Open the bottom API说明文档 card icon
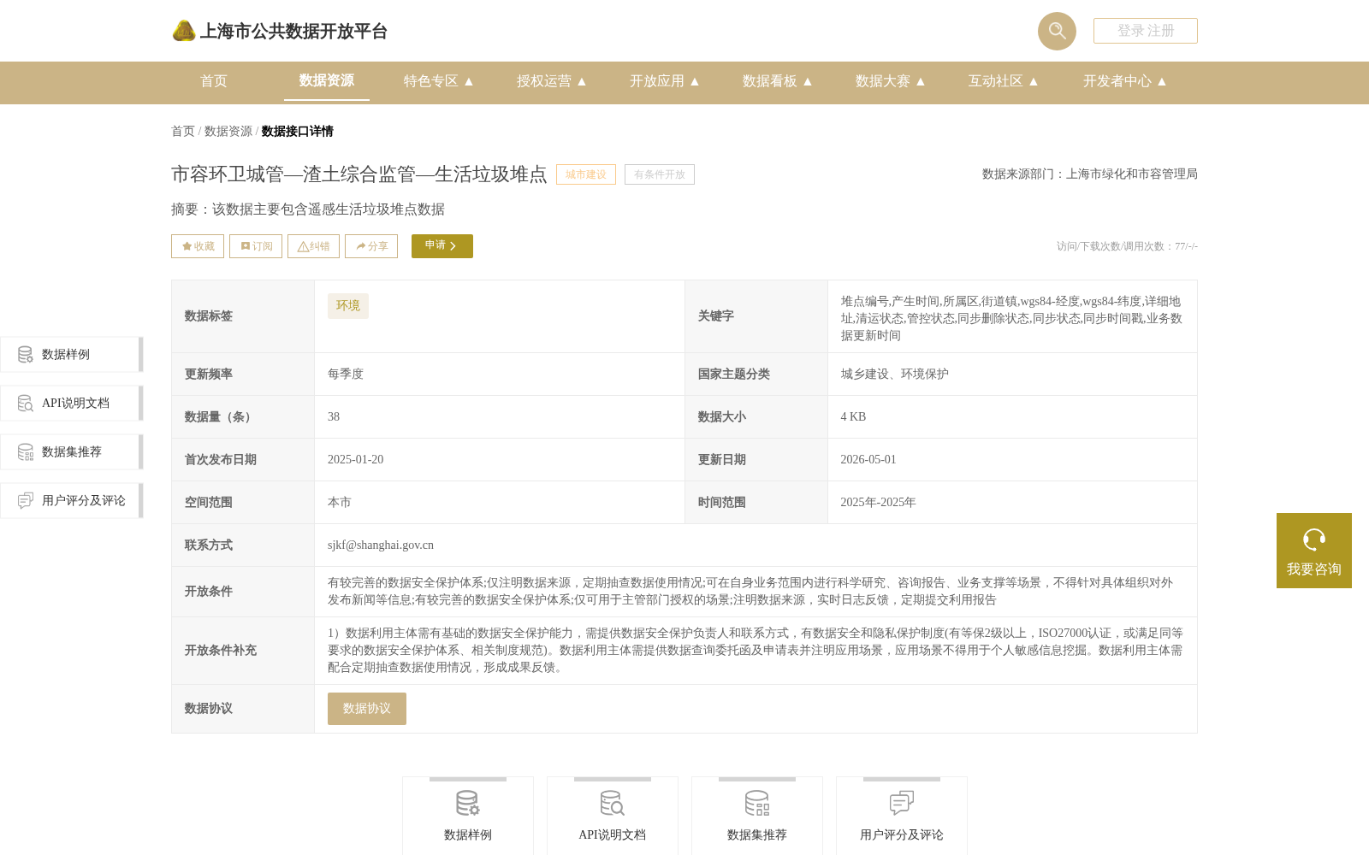This screenshot has width=1369, height=855. coord(613,804)
